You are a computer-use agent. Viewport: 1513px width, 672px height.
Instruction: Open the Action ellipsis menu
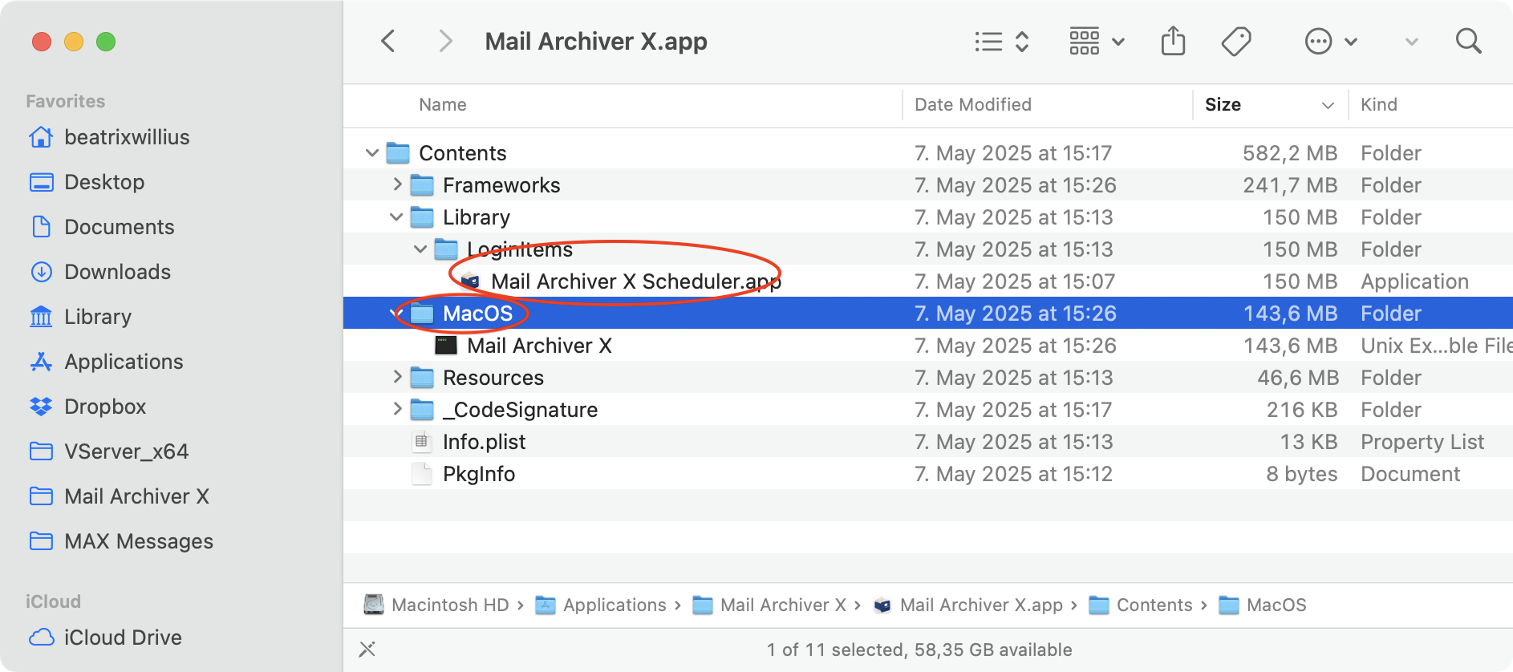click(x=1331, y=41)
